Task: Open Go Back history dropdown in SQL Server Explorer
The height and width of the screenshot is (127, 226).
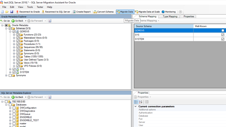Action: 26,97
